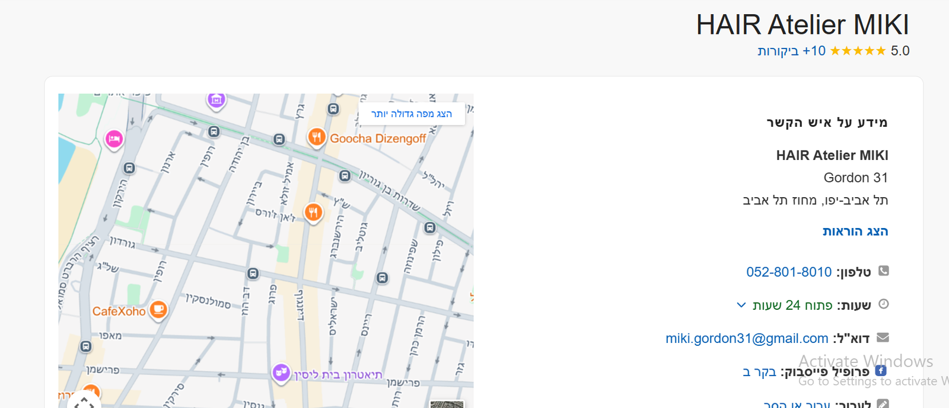Viewport: 949px width, 408px height.
Task: Click the CafeXoho coffee cup marker
Action: point(158,309)
